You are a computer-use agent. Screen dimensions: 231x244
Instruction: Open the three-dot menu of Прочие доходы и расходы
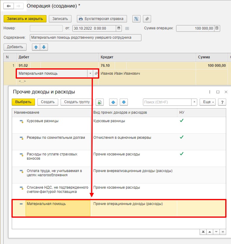(210, 92)
